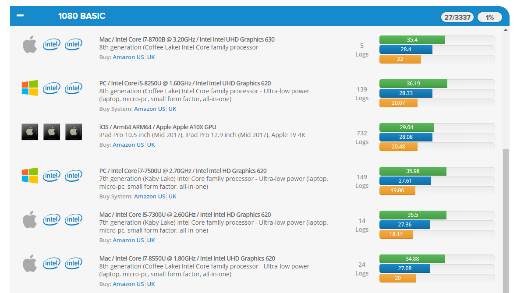This screenshot has width=517, height=293.
Task: Open Amazon US link for i5-7300U Mac
Action: point(128,240)
